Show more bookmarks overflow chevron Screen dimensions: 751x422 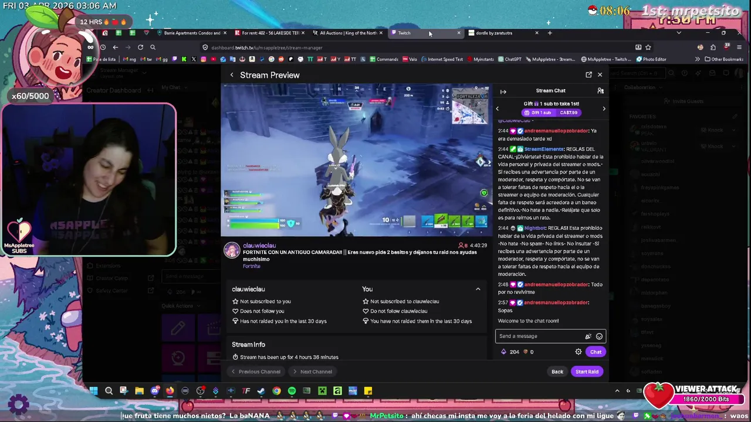pos(698,59)
